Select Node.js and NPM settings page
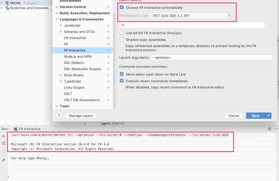Image resolution: width=279 pixels, height=181 pixels. pos(78,56)
